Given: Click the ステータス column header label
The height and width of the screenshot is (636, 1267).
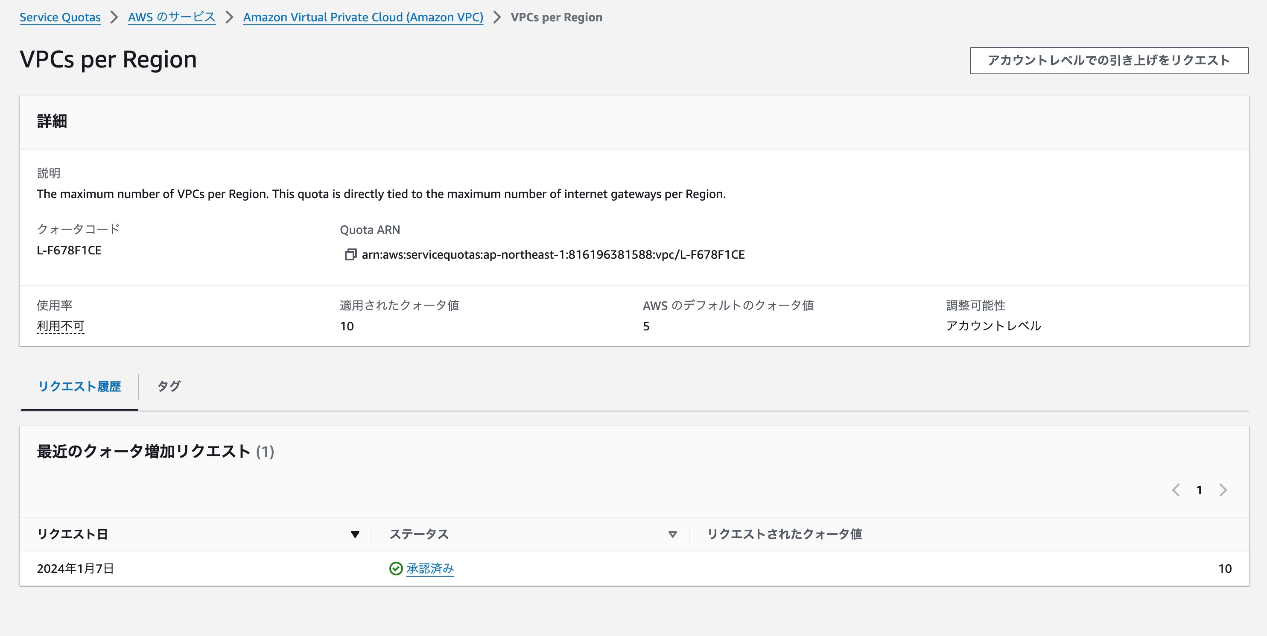Looking at the screenshot, I should (x=418, y=534).
